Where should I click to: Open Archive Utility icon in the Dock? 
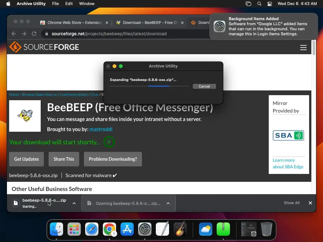pyautogui.click(x=223, y=229)
